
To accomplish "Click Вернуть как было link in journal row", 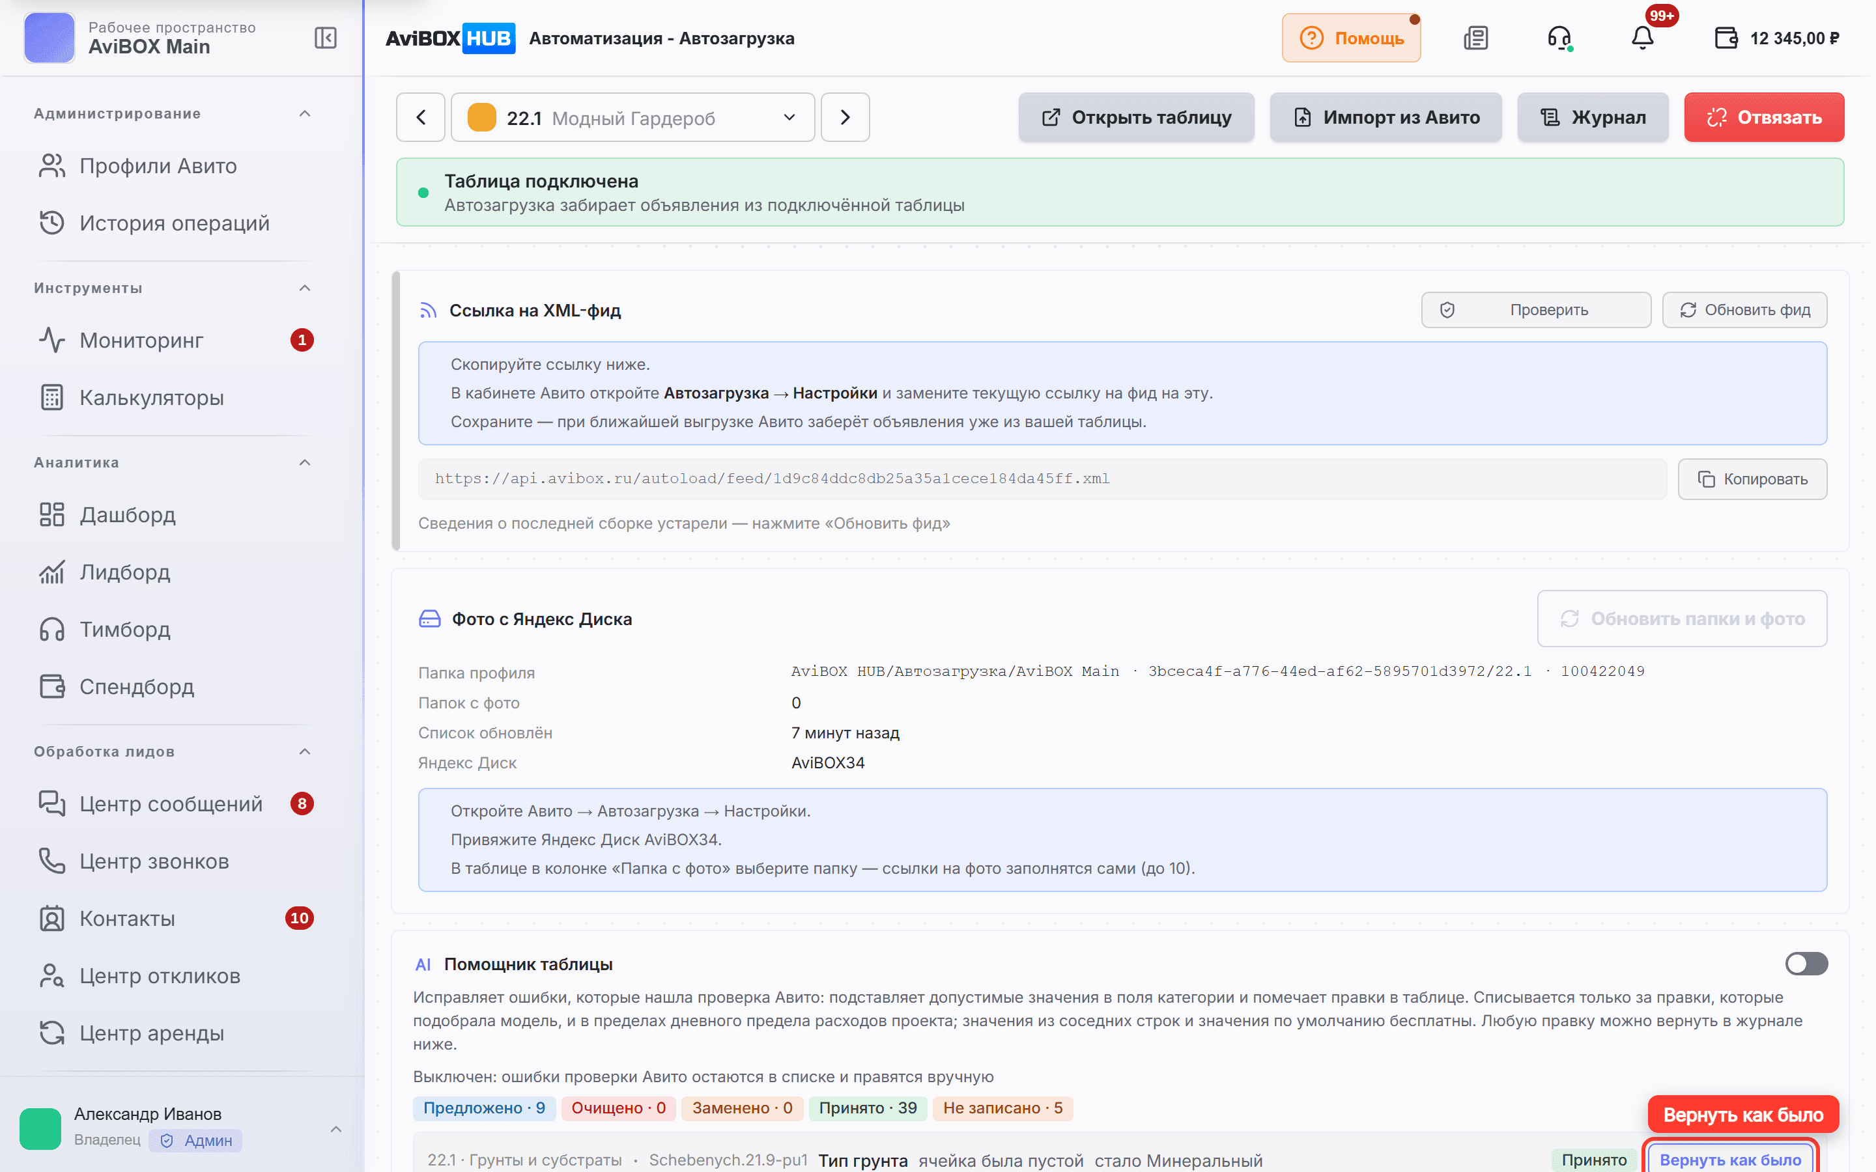I will [1729, 1160].
